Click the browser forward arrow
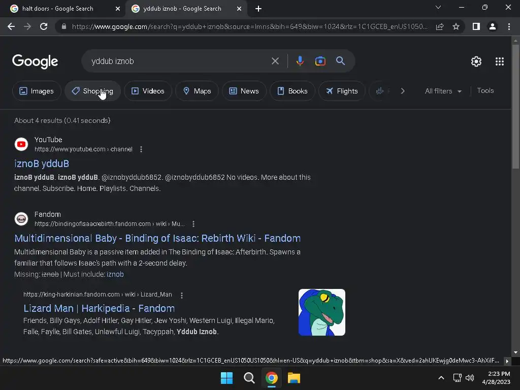 coord(27,26)
